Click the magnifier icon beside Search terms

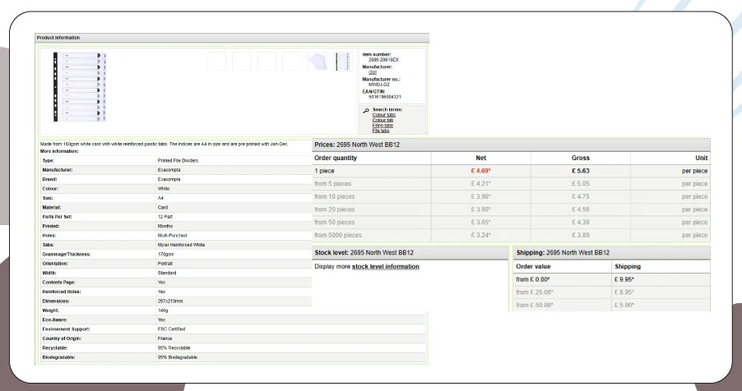[366, 111]
